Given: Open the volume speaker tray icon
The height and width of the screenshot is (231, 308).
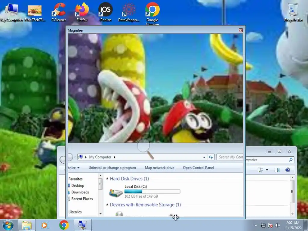Looking at the screenshot, I should pyautogui.click(x=278, y=225).
